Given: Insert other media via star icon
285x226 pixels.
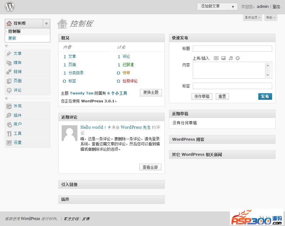Looking at the screenshot, I should coord(237,58).
